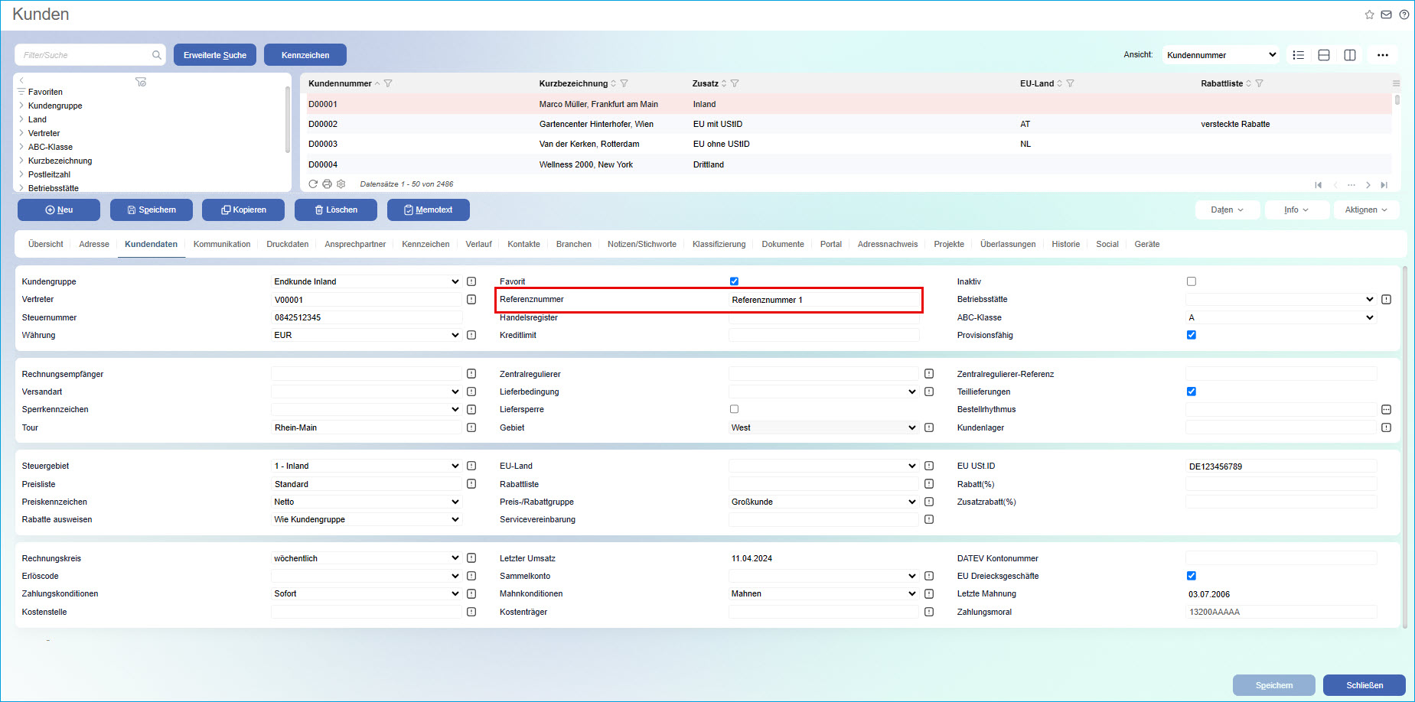The width and height of the screenshot is (1415, 702).
Task: Click the Kopieren button
Action: [x=243, y=210]
